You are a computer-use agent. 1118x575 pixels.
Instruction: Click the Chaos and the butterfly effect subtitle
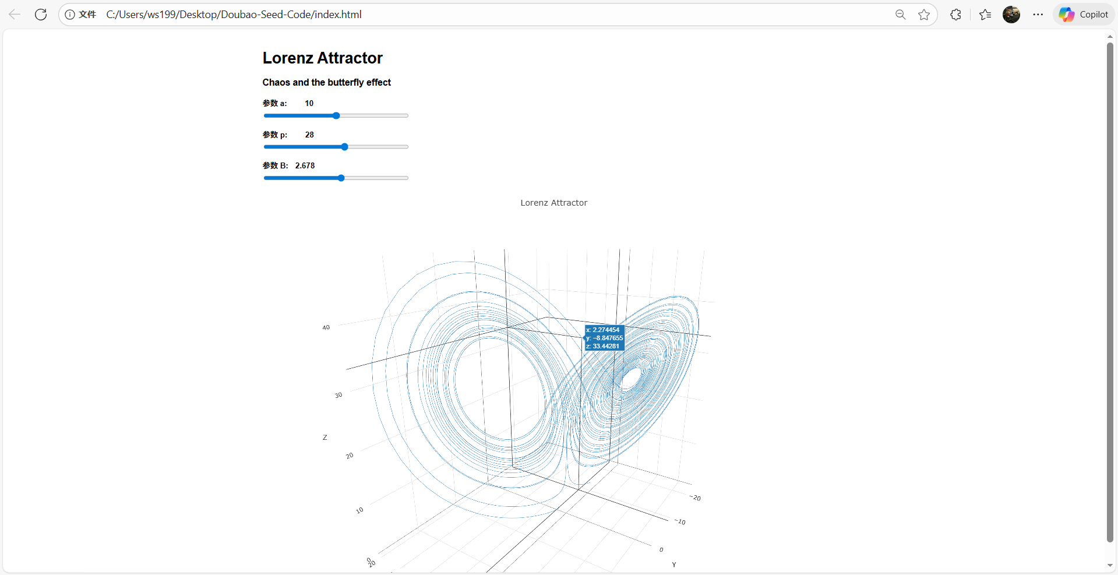point(326,83)
